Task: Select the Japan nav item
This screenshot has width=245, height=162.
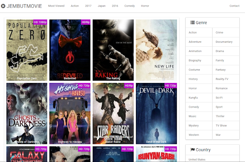Action: click(101, 6)
